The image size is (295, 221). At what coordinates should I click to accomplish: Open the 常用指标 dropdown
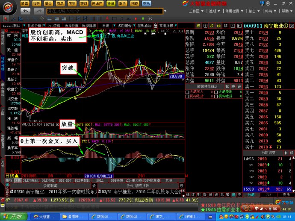[166, 26]
